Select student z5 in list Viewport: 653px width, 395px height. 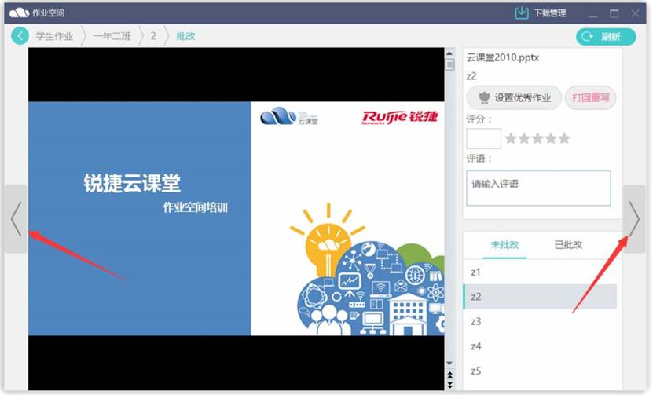(x=540, y=371)
